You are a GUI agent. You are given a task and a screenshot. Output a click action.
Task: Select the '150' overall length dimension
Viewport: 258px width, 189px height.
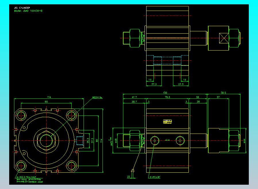[x=165, y=92]
